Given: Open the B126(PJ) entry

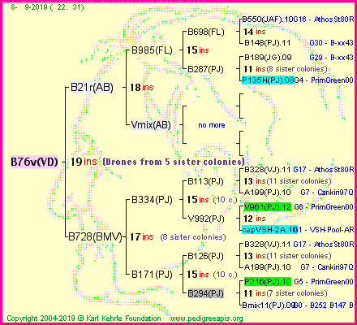Looking at the screenshot, I should [205, 256].
